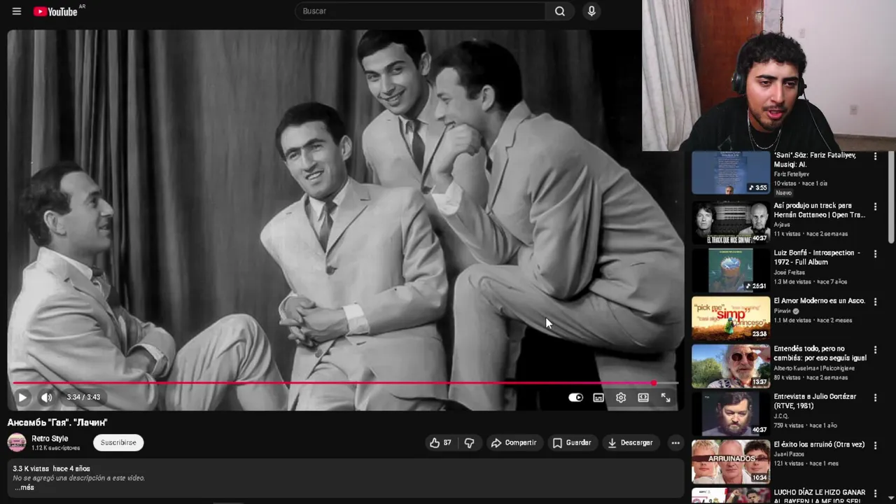Image resolution: width=896 pixels, height=504 pixels.
Task: Click José Freitas channel name
Action: pyautogui.click(x=789, y=272)
